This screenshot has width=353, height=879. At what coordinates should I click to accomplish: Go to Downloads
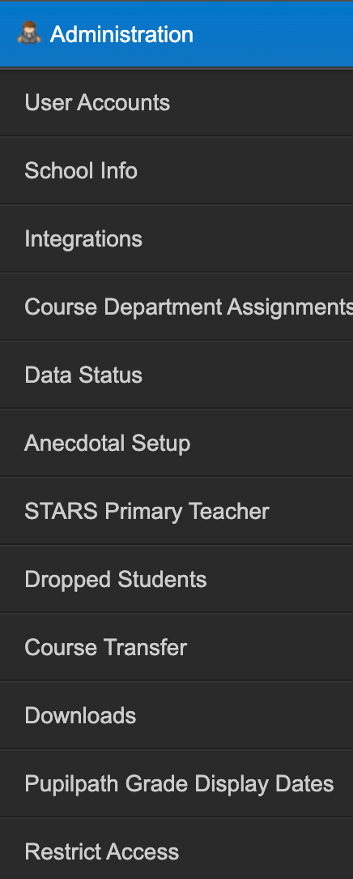point(176,715)
